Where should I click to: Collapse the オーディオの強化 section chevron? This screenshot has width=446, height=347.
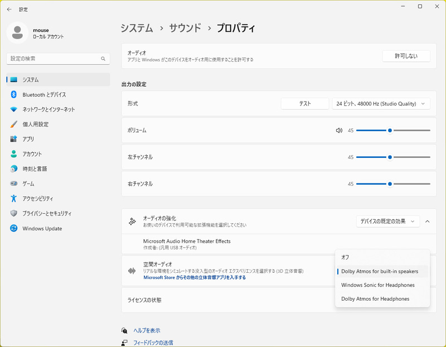pyautogui.click(x=428, y=221)
